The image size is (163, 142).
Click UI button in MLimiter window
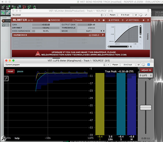click(x=136, y=15)
